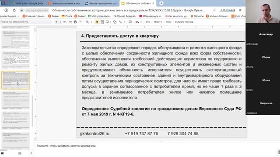Expand the line type dropdown arrow
The width and height of the screenshot is (280, 157).
point(124,22)
